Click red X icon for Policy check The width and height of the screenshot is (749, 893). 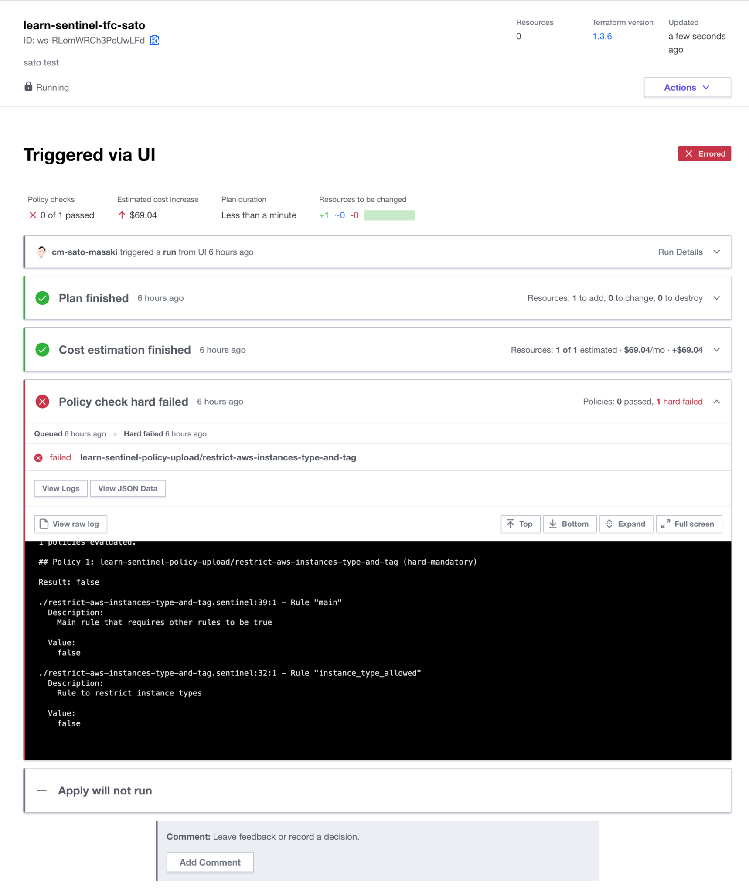[x=42, y=402]
